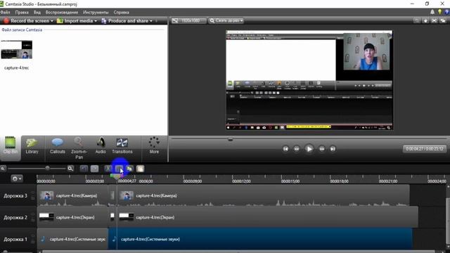Toggle lock of Дорожка 2
The image size is (450, 253).
[33, 220]
